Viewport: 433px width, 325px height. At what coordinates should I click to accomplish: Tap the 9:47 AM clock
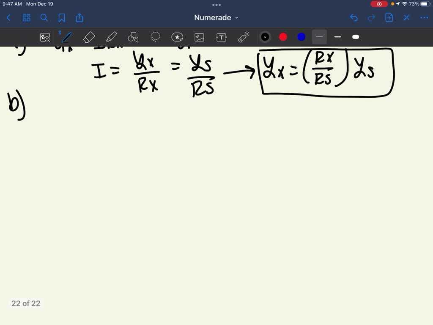coord(12,4)
